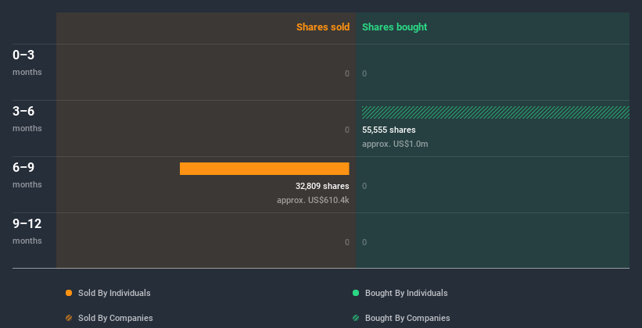Click the approx. US$1.0m amount
The width and height of the screenshot is (642, 328).
[x=395, y=144]
